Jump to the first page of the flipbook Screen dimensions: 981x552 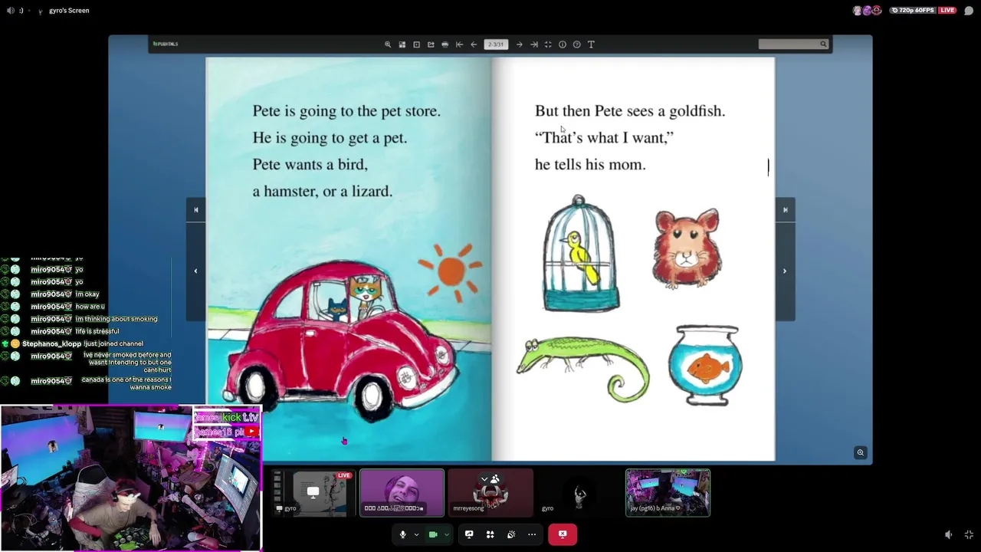[x=459, y=44]
